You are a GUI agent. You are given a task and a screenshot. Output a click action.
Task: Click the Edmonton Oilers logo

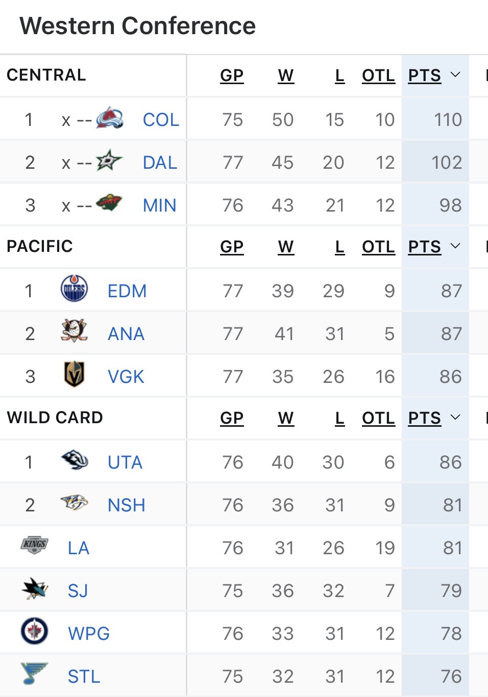tap(74, 289)
